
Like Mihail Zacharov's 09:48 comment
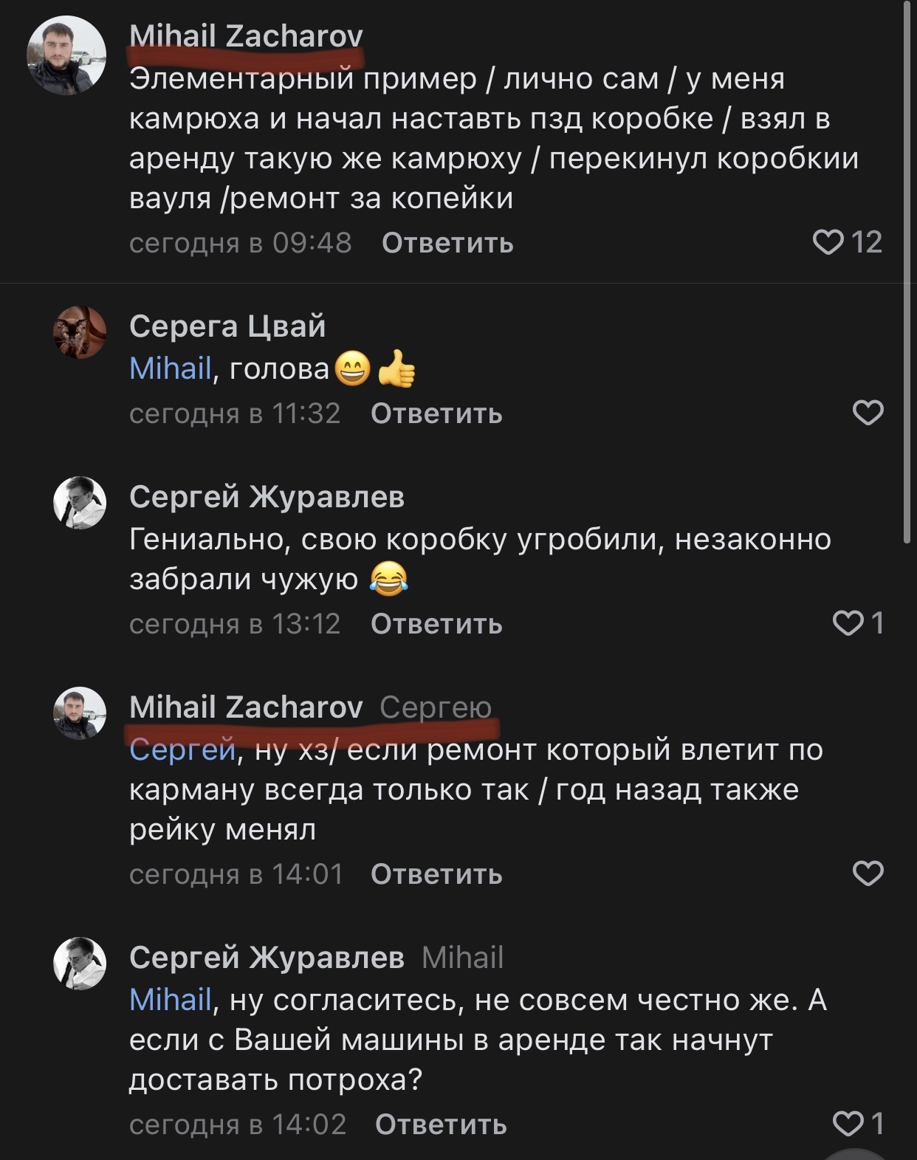pos(828,242)
